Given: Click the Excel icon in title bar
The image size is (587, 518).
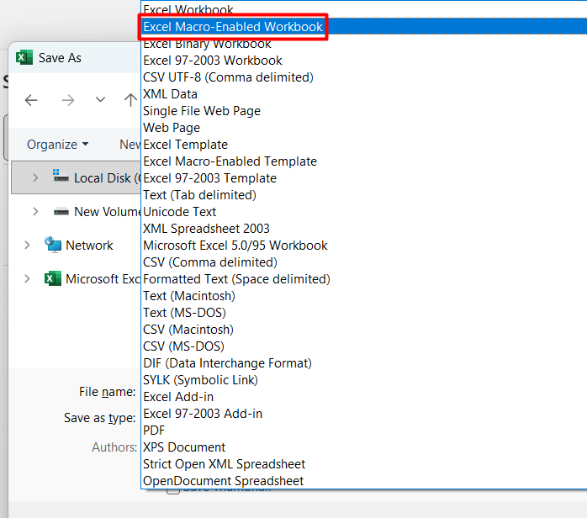Looking at the screenshot, I should point(24,58).
